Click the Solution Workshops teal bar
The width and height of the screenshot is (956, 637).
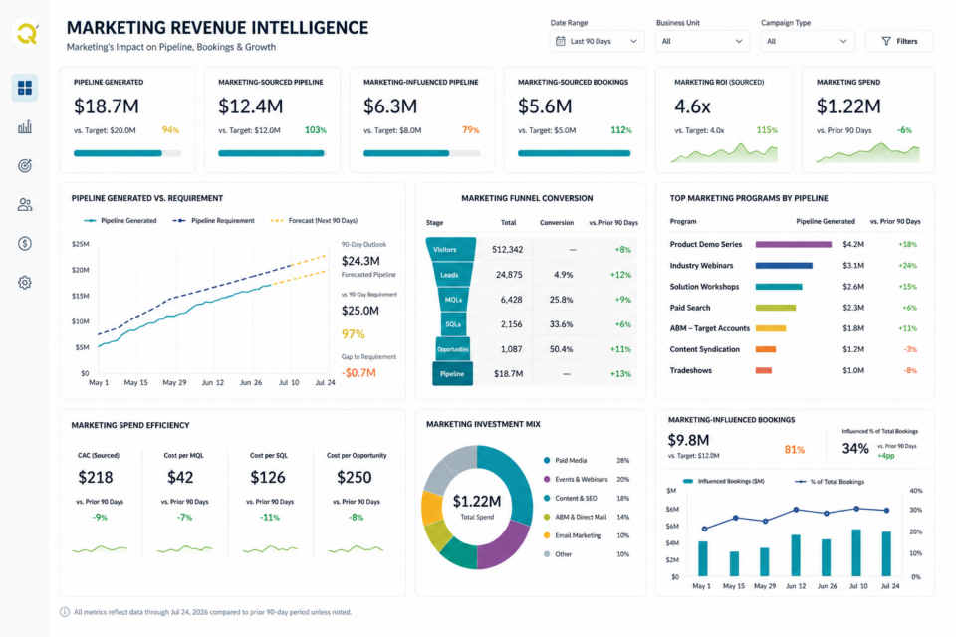point(779,287)
